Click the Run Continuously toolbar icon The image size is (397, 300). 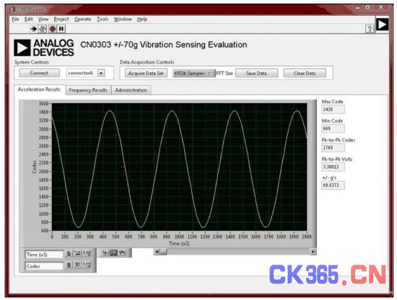pos(43,29)
